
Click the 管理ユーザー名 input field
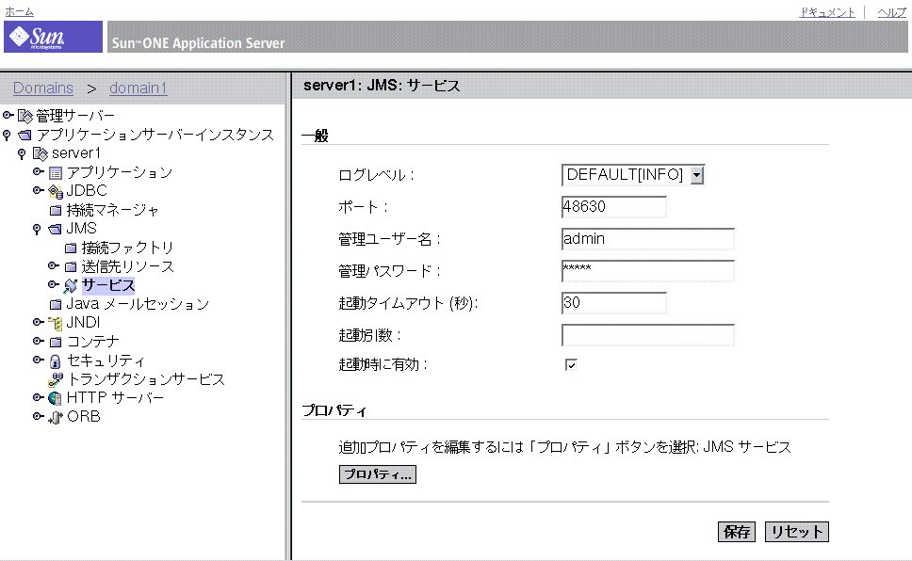coord(648,239)
